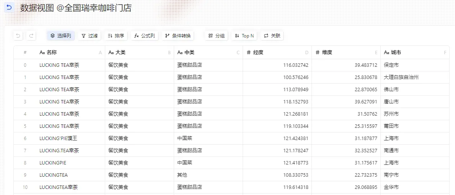Open the 过滤 filter tool
This screenshot has height=195, width=455.
pos(90,36)
